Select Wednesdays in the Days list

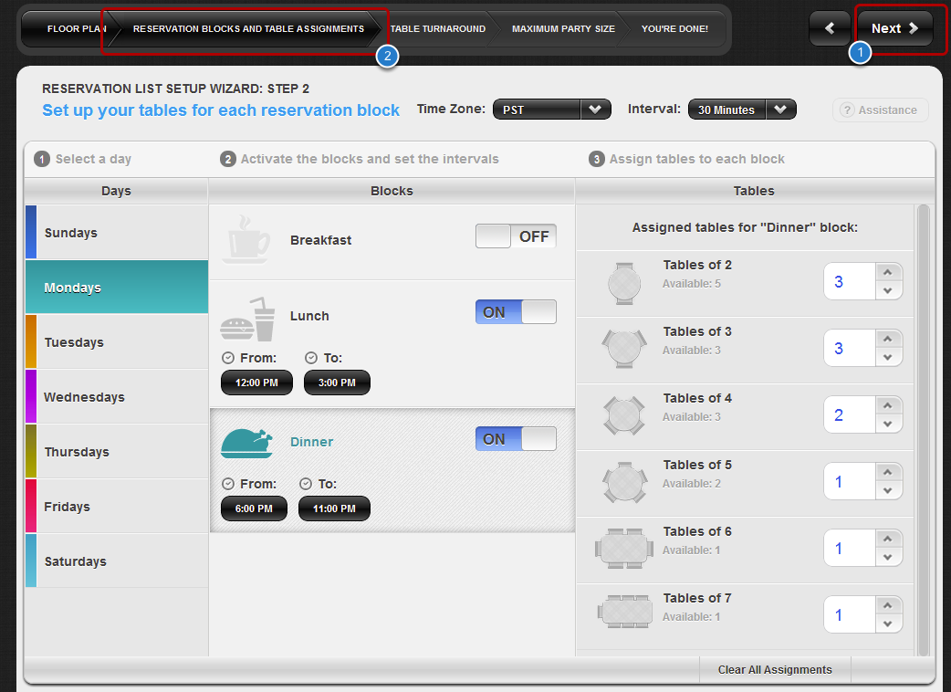[x=116, y=397]
